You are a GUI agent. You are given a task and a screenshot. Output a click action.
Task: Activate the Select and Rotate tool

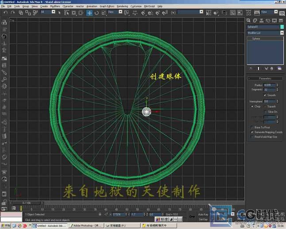[x=97, y=13]
